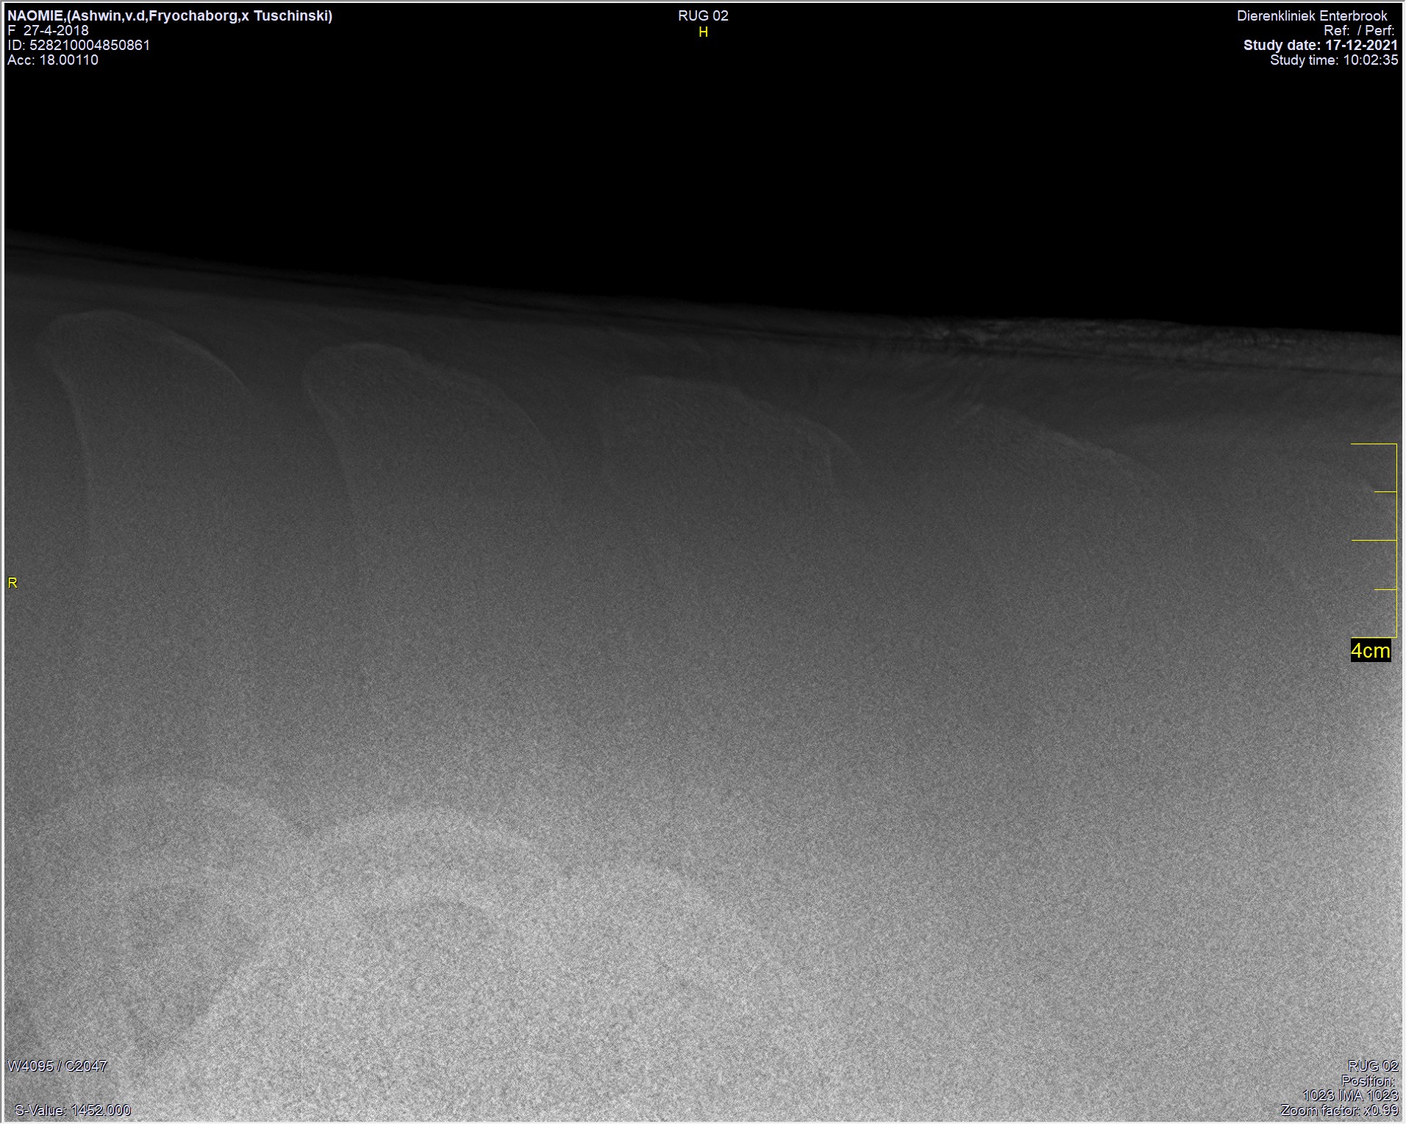Screen dimensions: 1406x1124
Task: Click the ID: 528210004850861 line
Action: (79, 45)
